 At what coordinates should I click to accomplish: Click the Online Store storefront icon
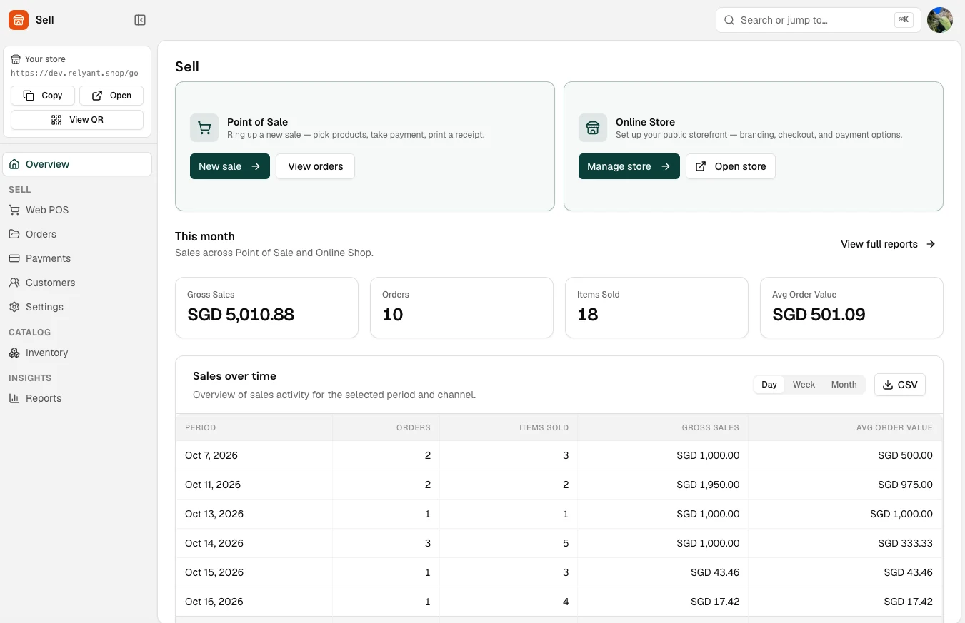click(x=593, y=128)
